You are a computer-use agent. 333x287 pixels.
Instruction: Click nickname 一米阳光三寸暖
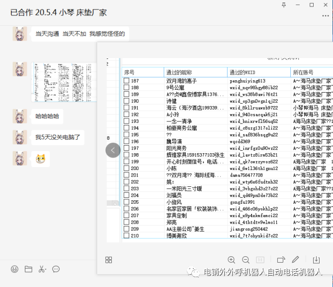pos(184,188)
